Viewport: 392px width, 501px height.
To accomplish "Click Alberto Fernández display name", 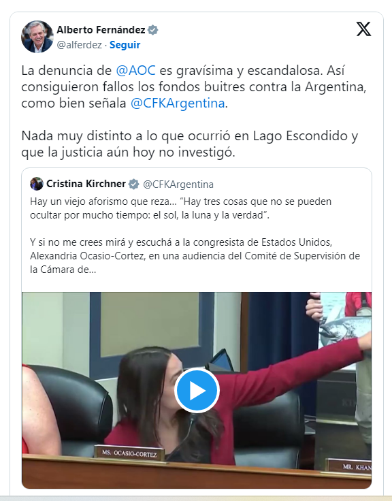I will pyautogui.click(x=101, y=30).
